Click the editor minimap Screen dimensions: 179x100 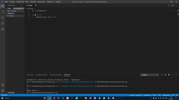click(172, 10)
